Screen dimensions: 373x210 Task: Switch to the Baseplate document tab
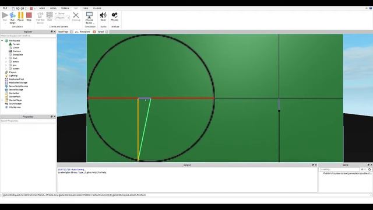coord(85,32)
